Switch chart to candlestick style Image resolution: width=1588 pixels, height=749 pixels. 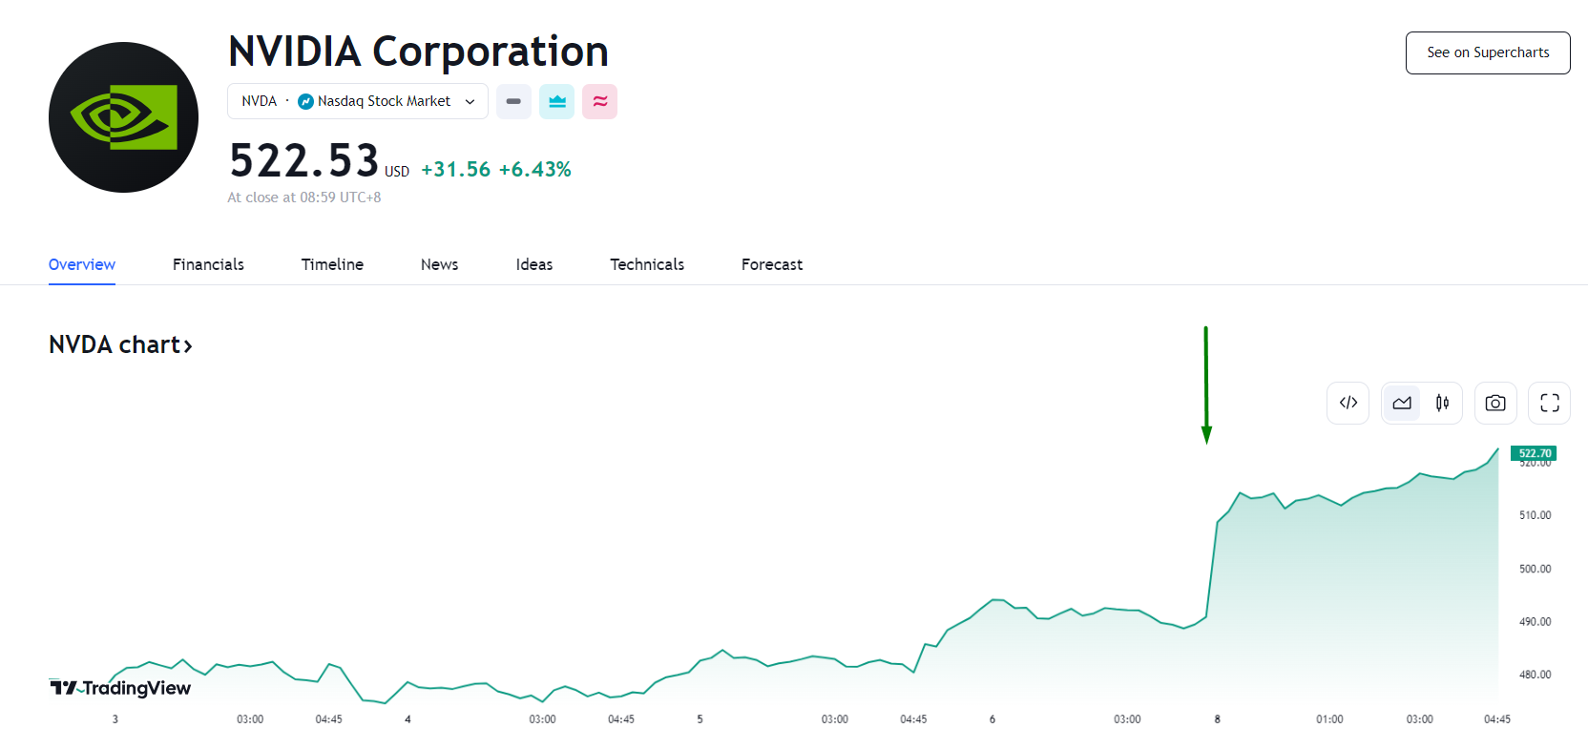[1442, 403]
